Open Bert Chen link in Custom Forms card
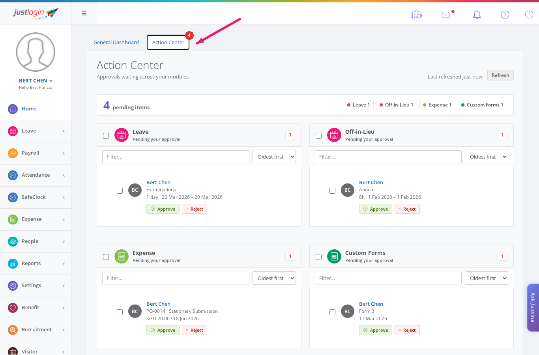The height and width of the screenshot is (355, 539). click(x=371, y=304)
